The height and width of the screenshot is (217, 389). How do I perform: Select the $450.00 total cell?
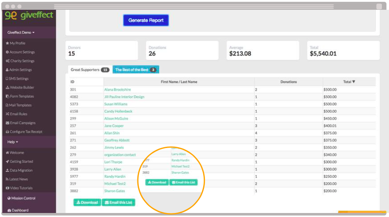(330, 118)
